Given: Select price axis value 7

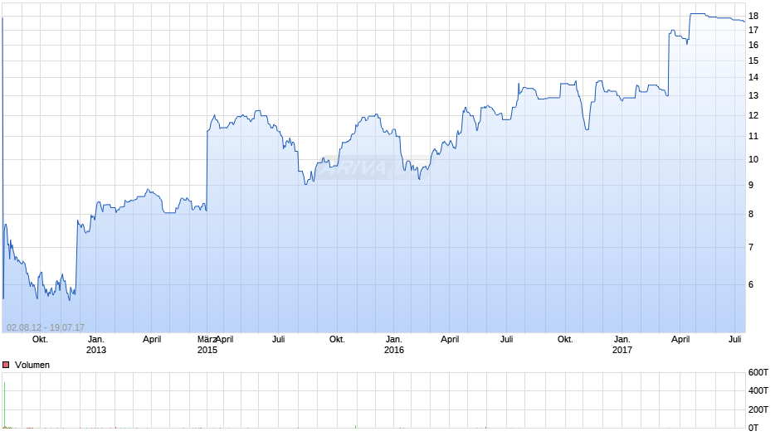Looking at the screenshot, I should pyautogui.click(x=751, y=247).
